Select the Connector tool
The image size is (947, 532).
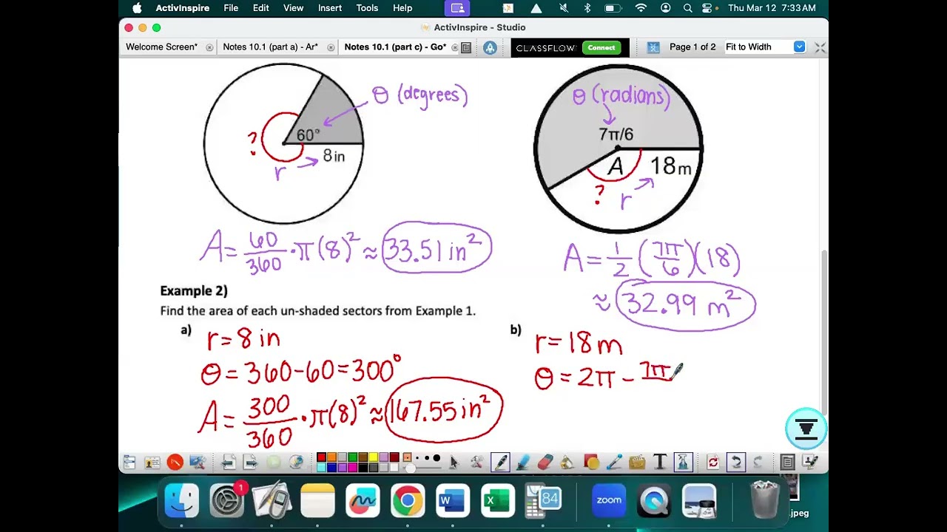click(614, 463)
